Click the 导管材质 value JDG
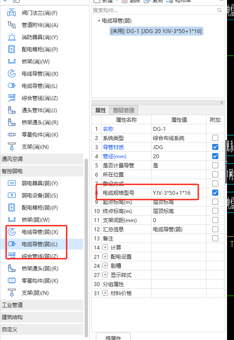Screen dimensions: 234x340 pos(179,147)
